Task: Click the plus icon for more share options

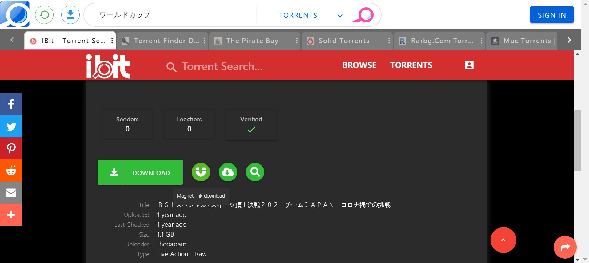Action: click(11, 215)
